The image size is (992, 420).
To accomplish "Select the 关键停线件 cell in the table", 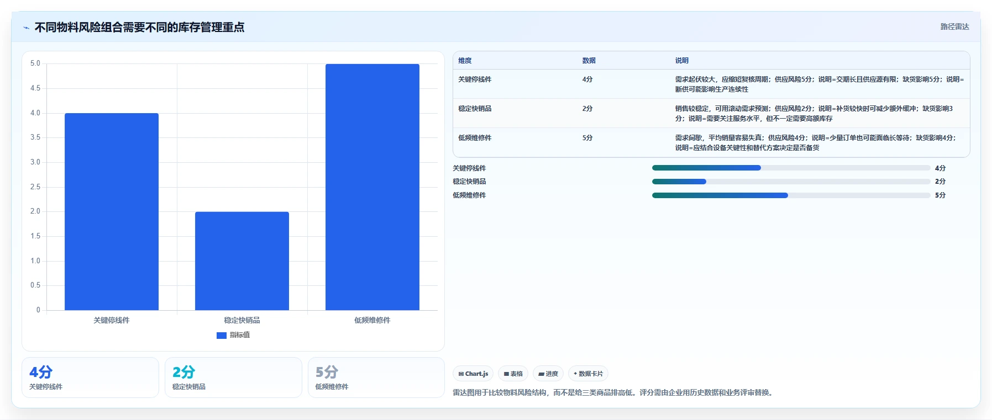I will 475,79.
